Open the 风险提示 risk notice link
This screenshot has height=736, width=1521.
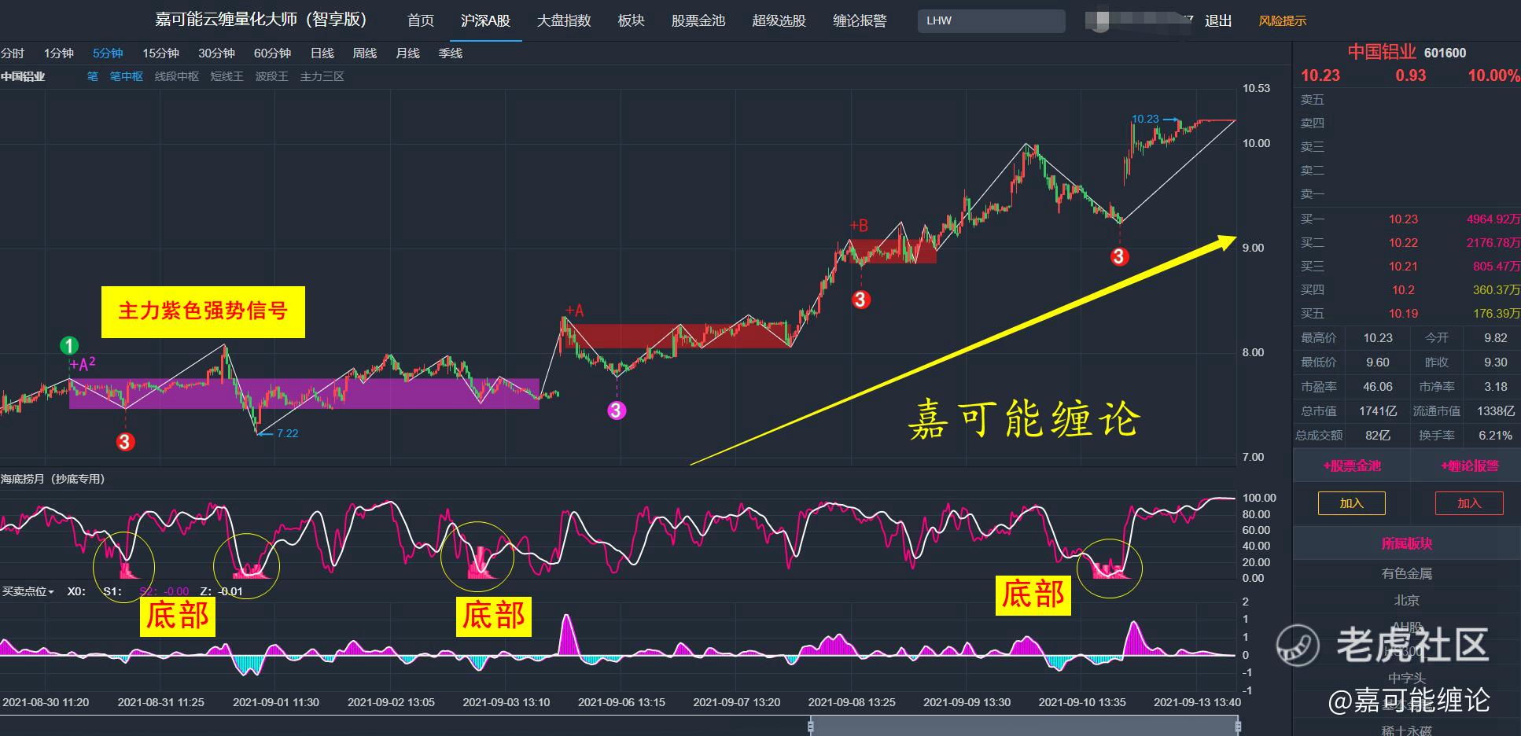[1282, 20]
